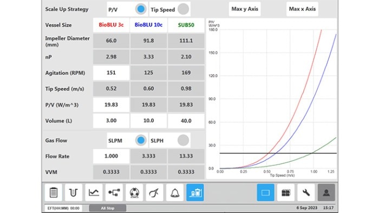Screen dimensions: 379x213
Task: Choose SLPM gas flow unit
Action: [x=141, y=141]
